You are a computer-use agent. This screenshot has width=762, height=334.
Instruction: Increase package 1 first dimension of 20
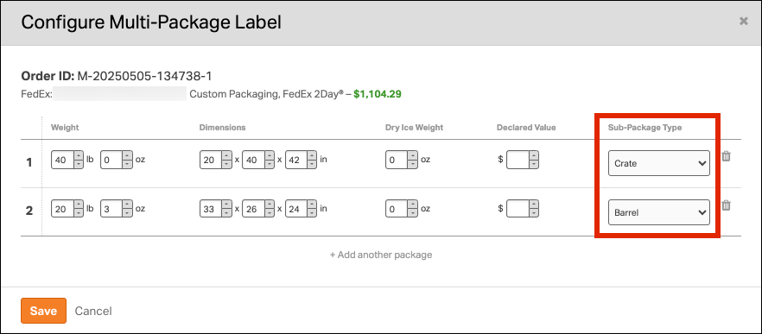(227, 155)
